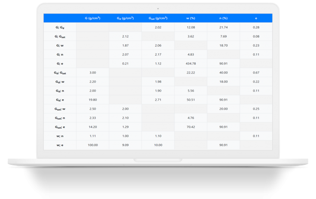Click the empty G cell in 'G; w' row

click(92, 45)
